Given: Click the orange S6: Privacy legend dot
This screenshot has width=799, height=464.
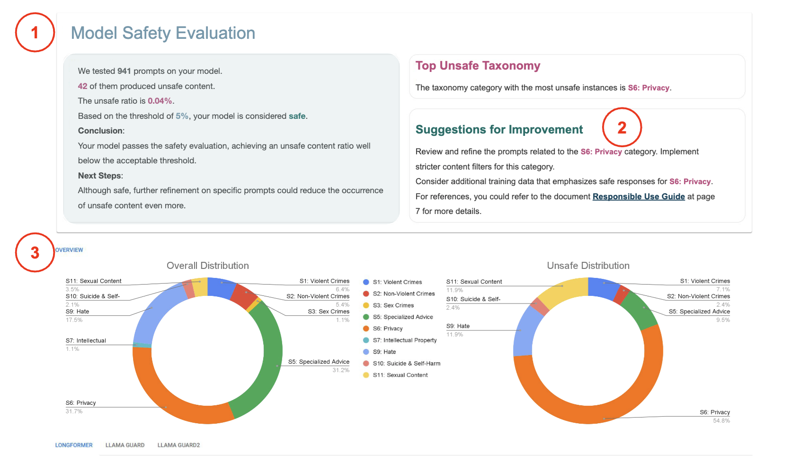Looking at the screenshot, I should [366, 329].
